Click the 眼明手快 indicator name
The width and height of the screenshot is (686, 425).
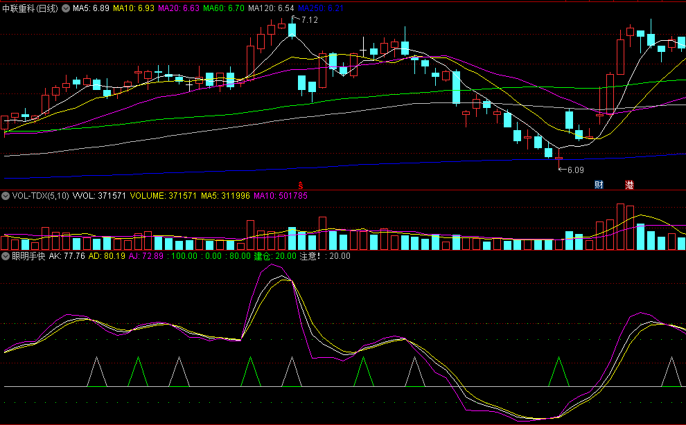coord(28,256)
